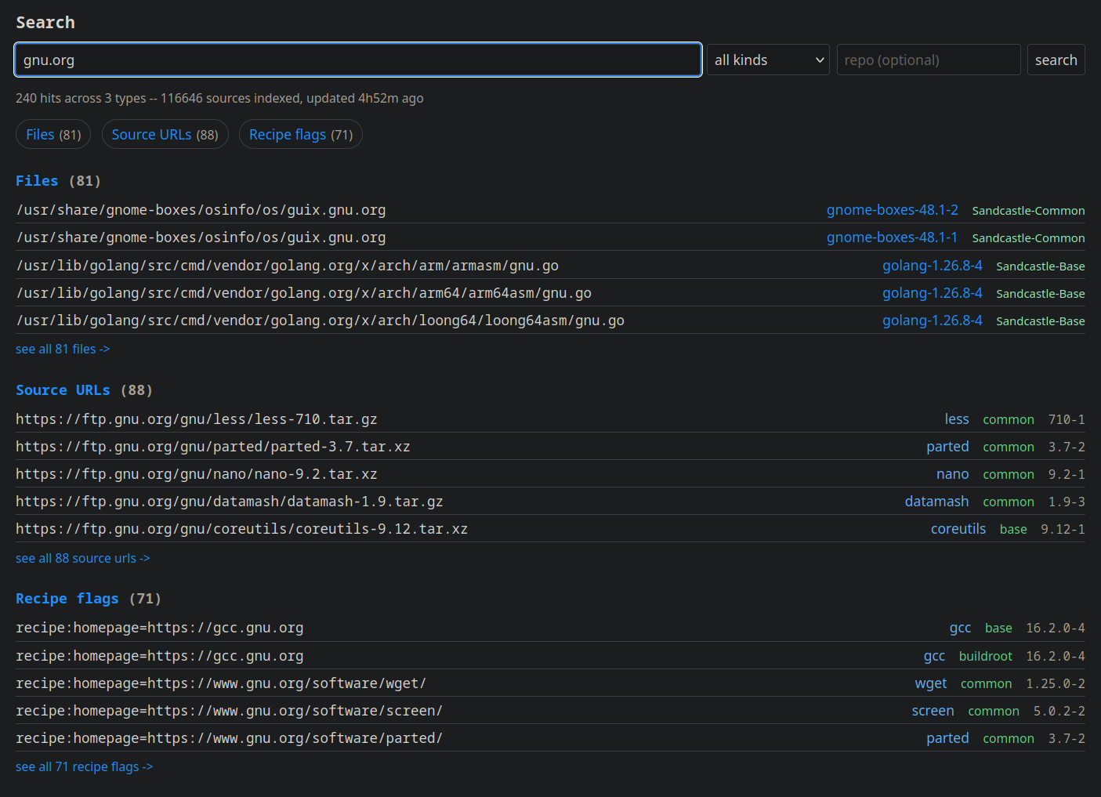
Task: Open package gnome-boxes-48.1-2 link
Action: point(893,210)
